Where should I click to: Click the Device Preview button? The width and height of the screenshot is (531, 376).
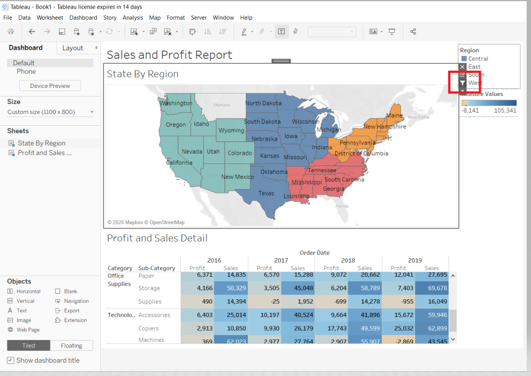pos(50,85)
